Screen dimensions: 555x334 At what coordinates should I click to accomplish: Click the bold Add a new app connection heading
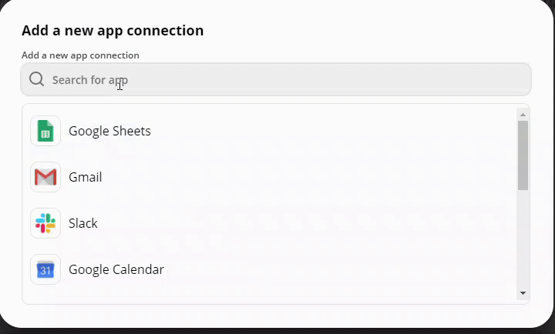coord(113,30)
